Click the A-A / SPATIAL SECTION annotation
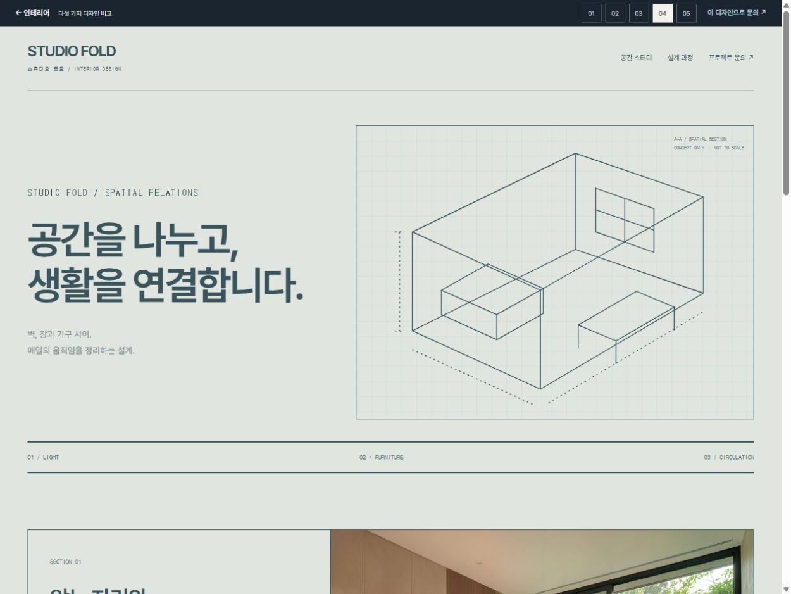This screenshot has width=791, height=594. (x=701, y=139)
